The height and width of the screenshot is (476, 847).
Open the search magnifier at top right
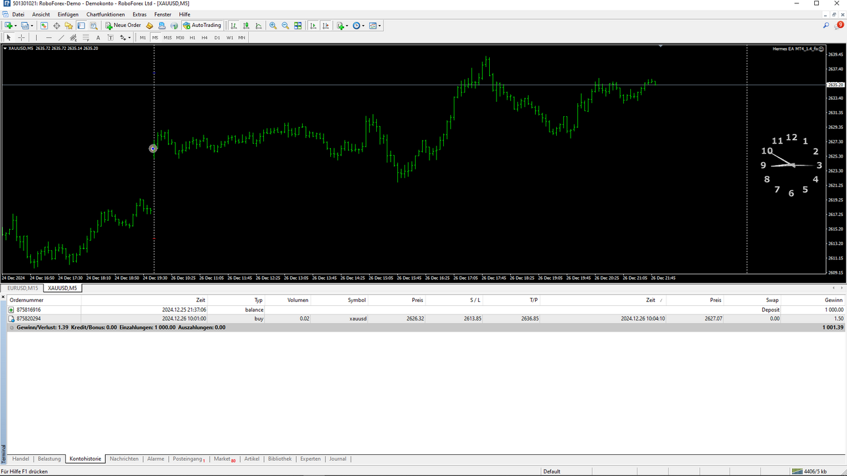coord(826,26)
